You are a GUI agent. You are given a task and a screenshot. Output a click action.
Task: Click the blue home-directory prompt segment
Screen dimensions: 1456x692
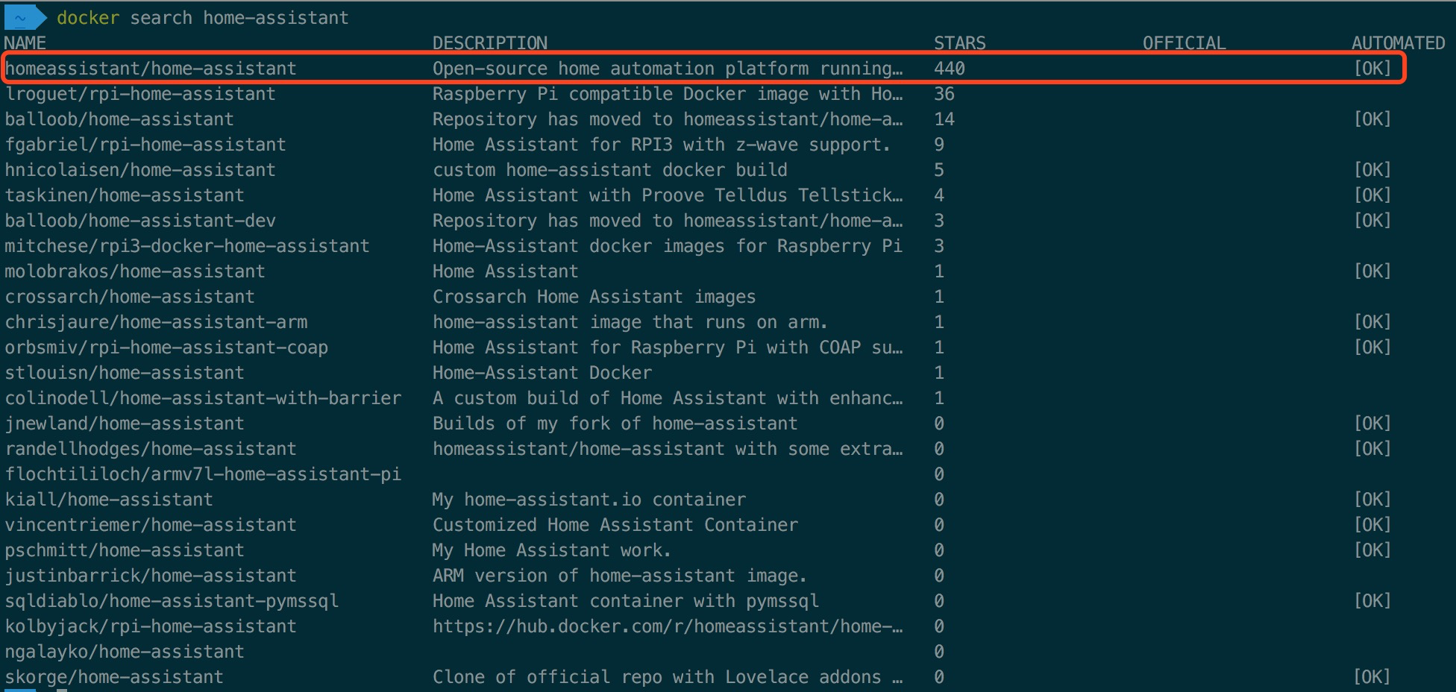pyautogui.click(x=24, y=17)
